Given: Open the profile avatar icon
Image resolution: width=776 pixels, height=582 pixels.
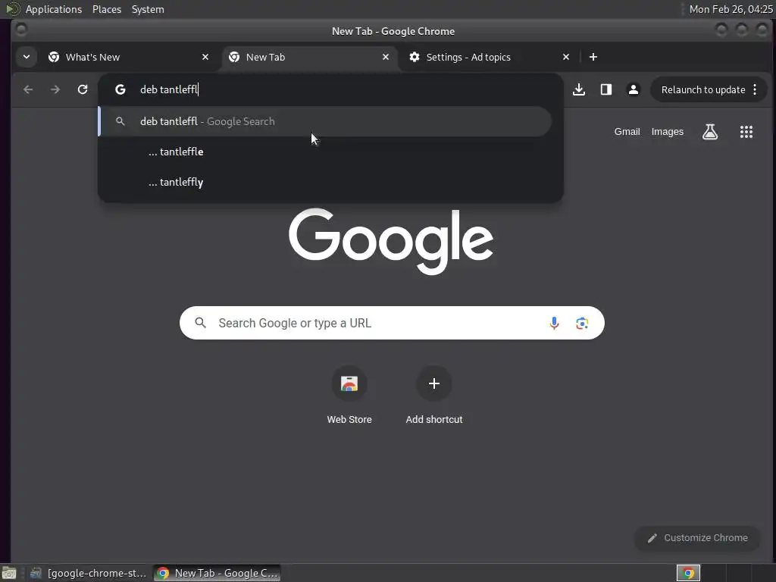Looking at the screenshot, I should 634,89.
